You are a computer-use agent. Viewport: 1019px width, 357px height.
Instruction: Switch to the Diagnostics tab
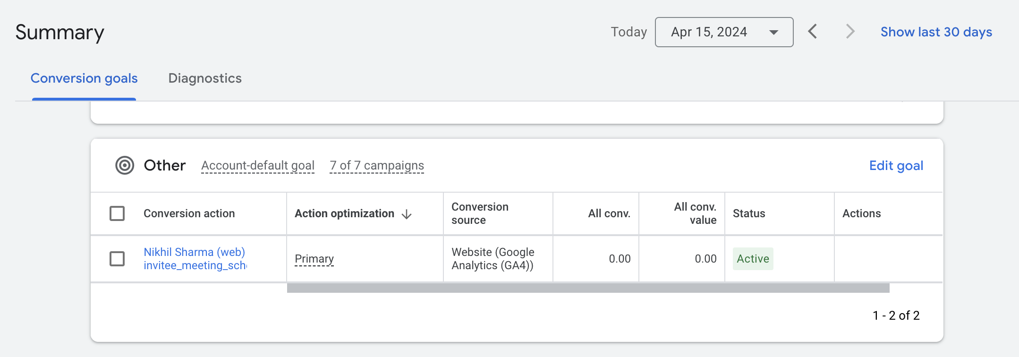pyautogui.click(x=205, y=78)
